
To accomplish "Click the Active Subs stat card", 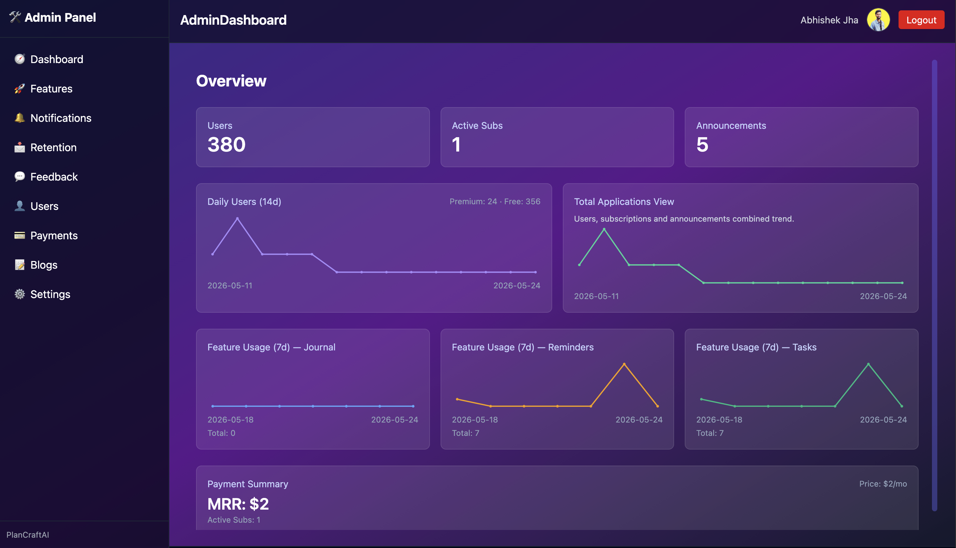I will pos(557,137).
